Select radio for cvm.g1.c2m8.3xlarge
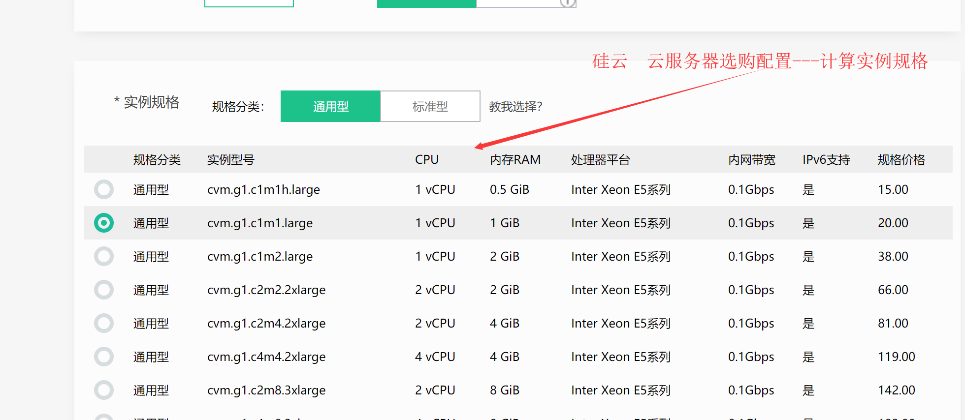The image size is (965, 420). coord(104,390)
